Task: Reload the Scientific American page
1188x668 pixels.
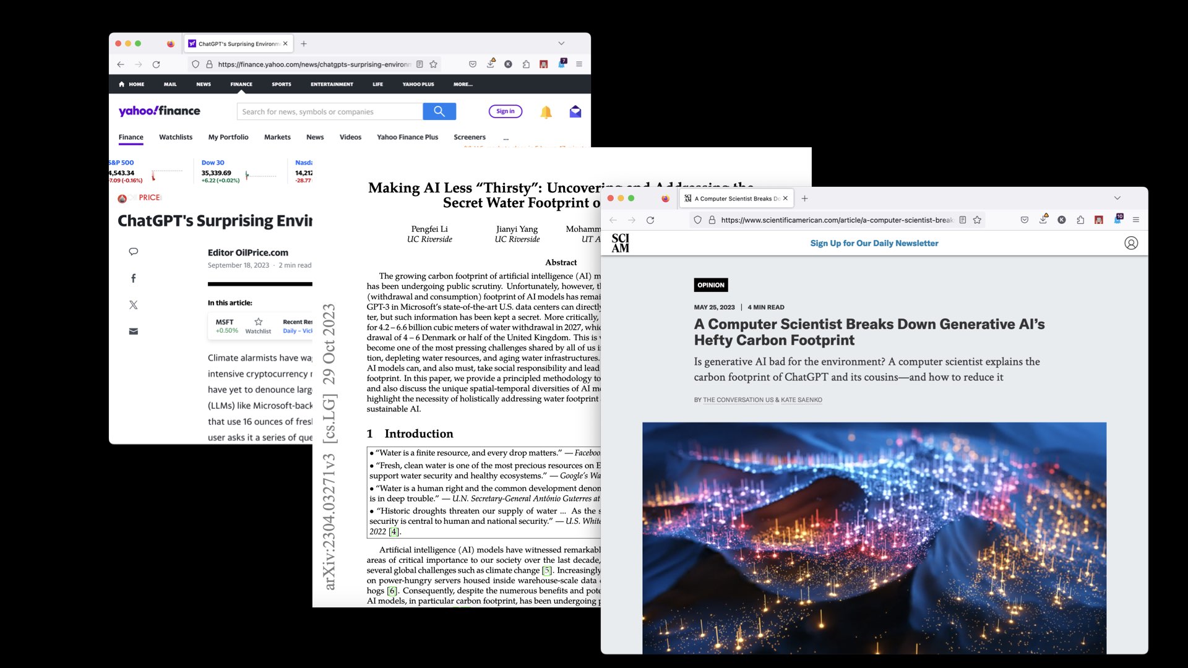Action: [650, 220]
